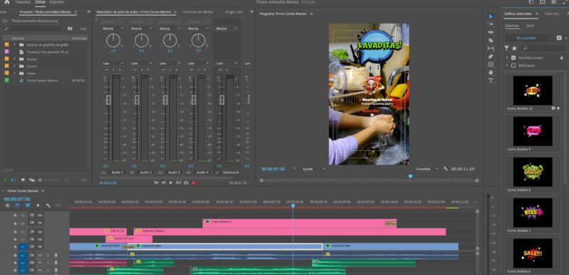Go to In point in mixer transport
The height and width of the screenshot is (275, 569).
click(x=156, y=183)
